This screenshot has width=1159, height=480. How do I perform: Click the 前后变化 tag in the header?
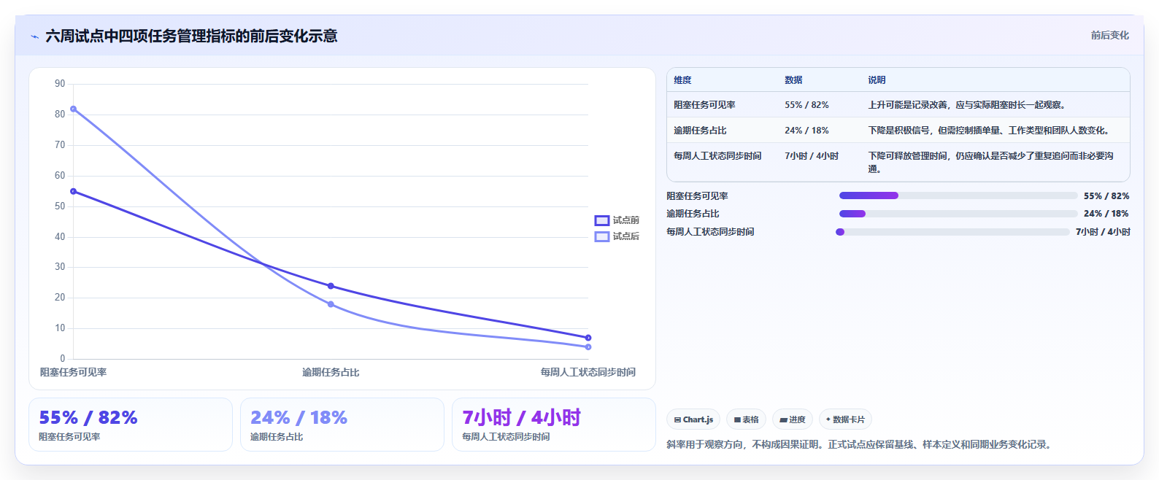(x=1109, y=35)
